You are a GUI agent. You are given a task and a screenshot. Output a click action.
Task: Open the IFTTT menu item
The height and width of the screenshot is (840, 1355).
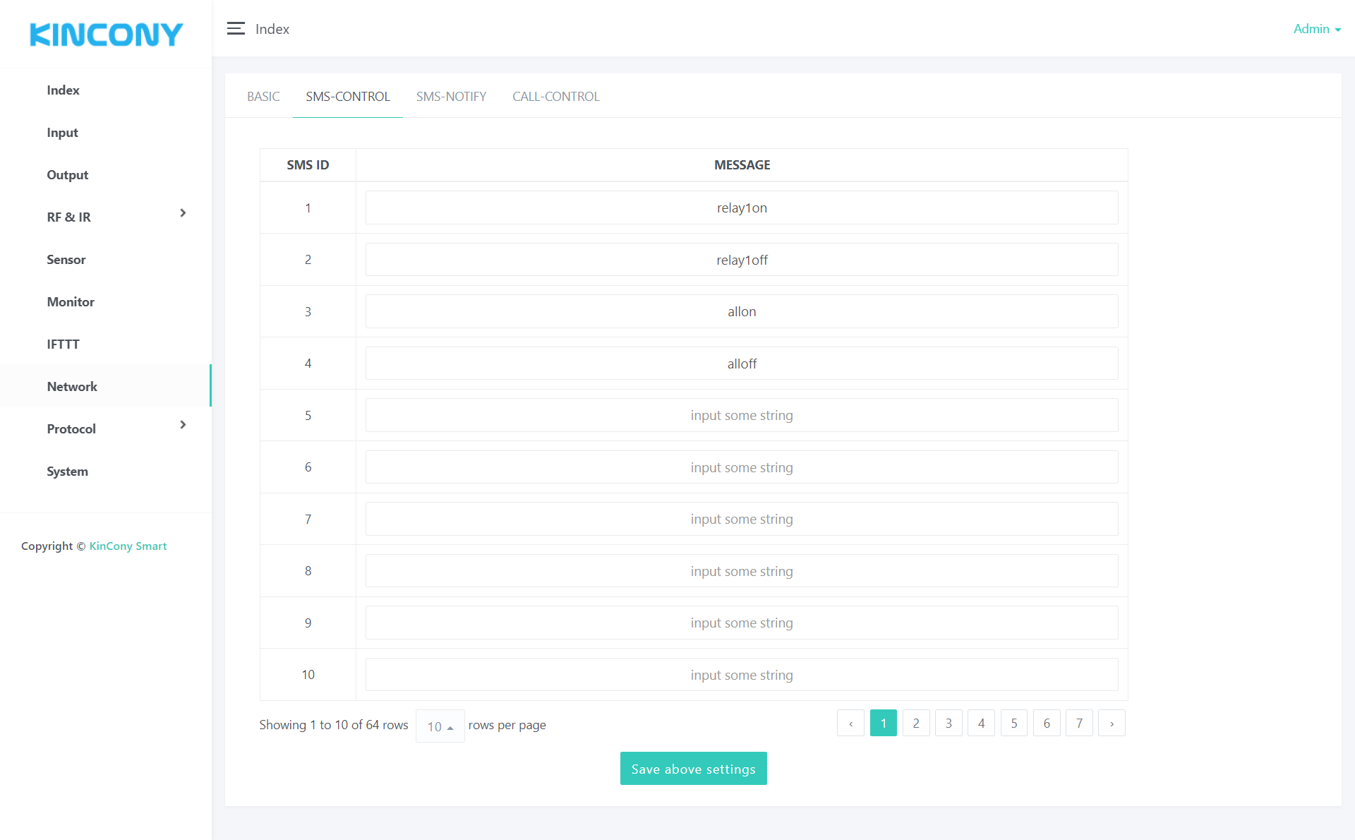[x=63, y=344]
